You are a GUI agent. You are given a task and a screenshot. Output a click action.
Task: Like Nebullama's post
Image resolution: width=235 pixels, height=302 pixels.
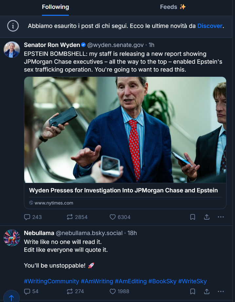113,291
